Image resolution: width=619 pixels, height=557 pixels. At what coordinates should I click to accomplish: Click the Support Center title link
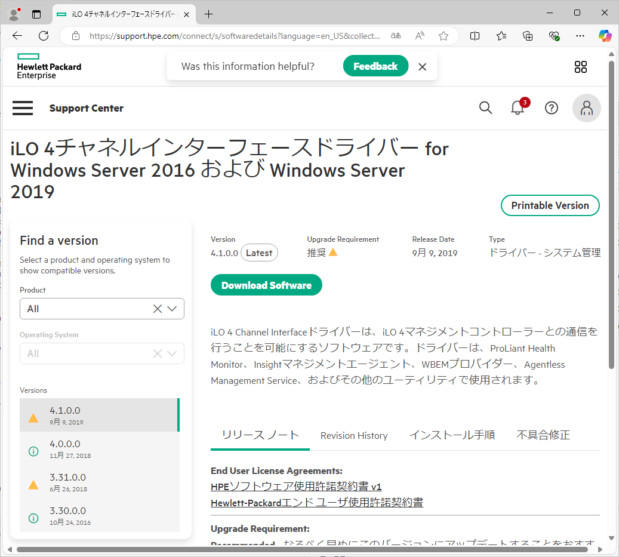[87, 108]
